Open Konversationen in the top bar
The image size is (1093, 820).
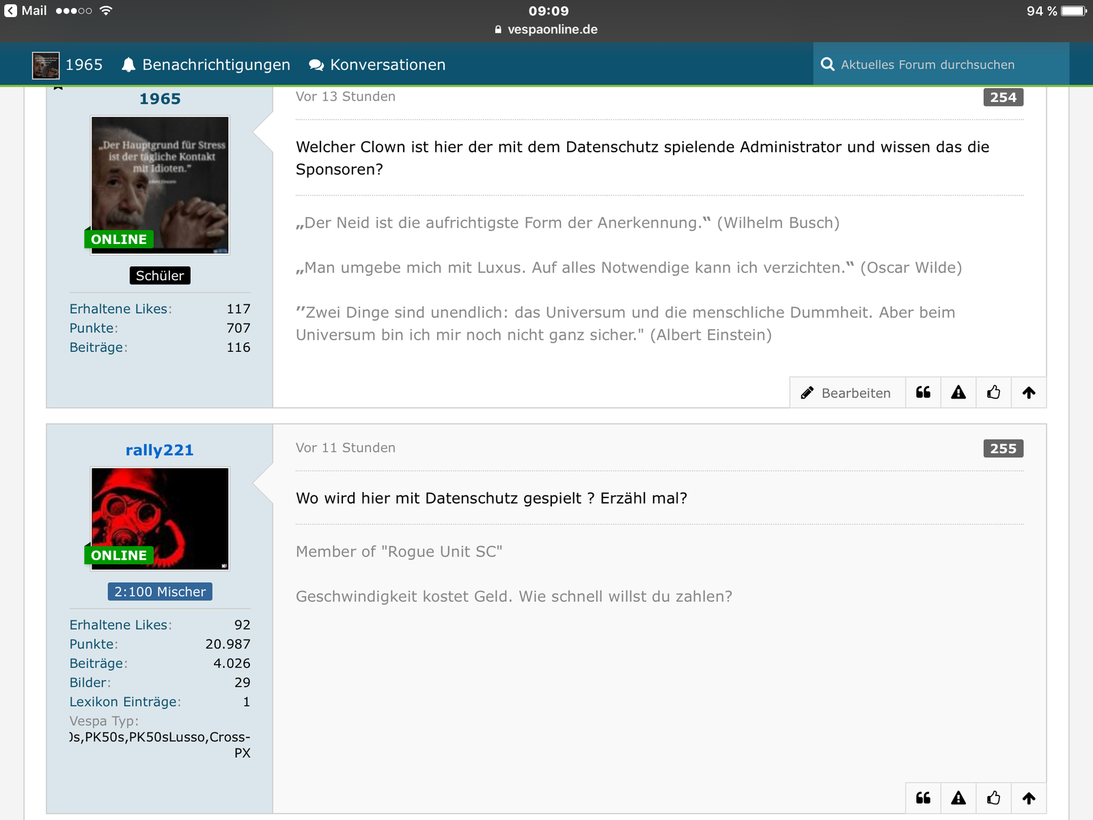(x=377, y=65)
